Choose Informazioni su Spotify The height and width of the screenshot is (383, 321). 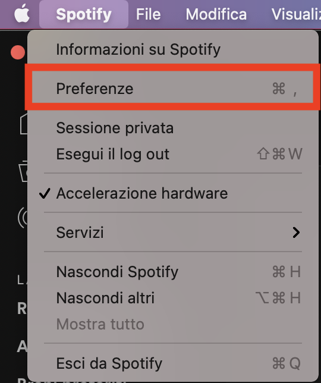pyautogui.click(x=173, y=49)
